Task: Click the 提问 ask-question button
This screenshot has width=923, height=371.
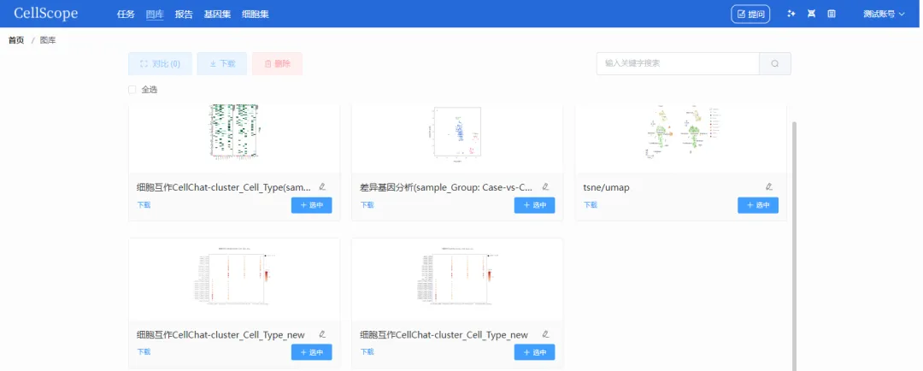Action: [750, 14]
